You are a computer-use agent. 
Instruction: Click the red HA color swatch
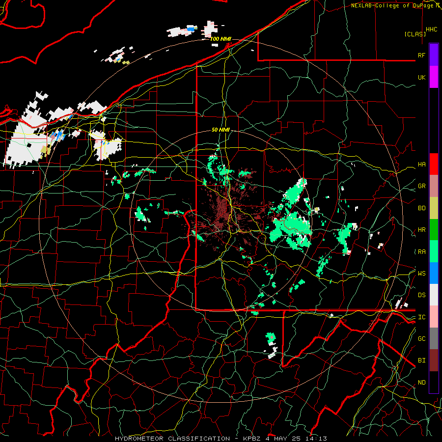[x=434, y=164]
